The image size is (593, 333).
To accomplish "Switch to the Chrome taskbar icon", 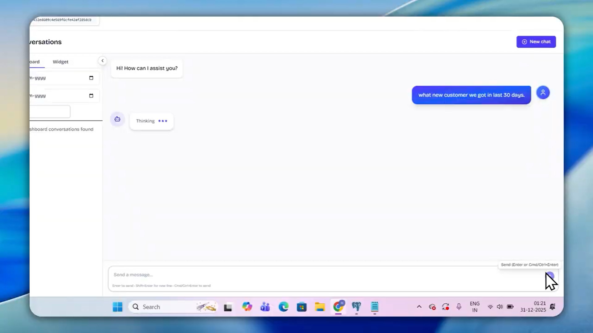I will [x=338, y=306].
